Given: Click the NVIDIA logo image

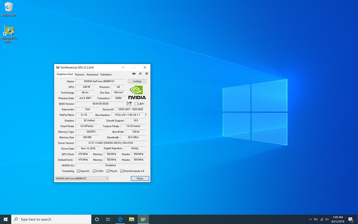Looking at the screenshot, I should [137, 92].
